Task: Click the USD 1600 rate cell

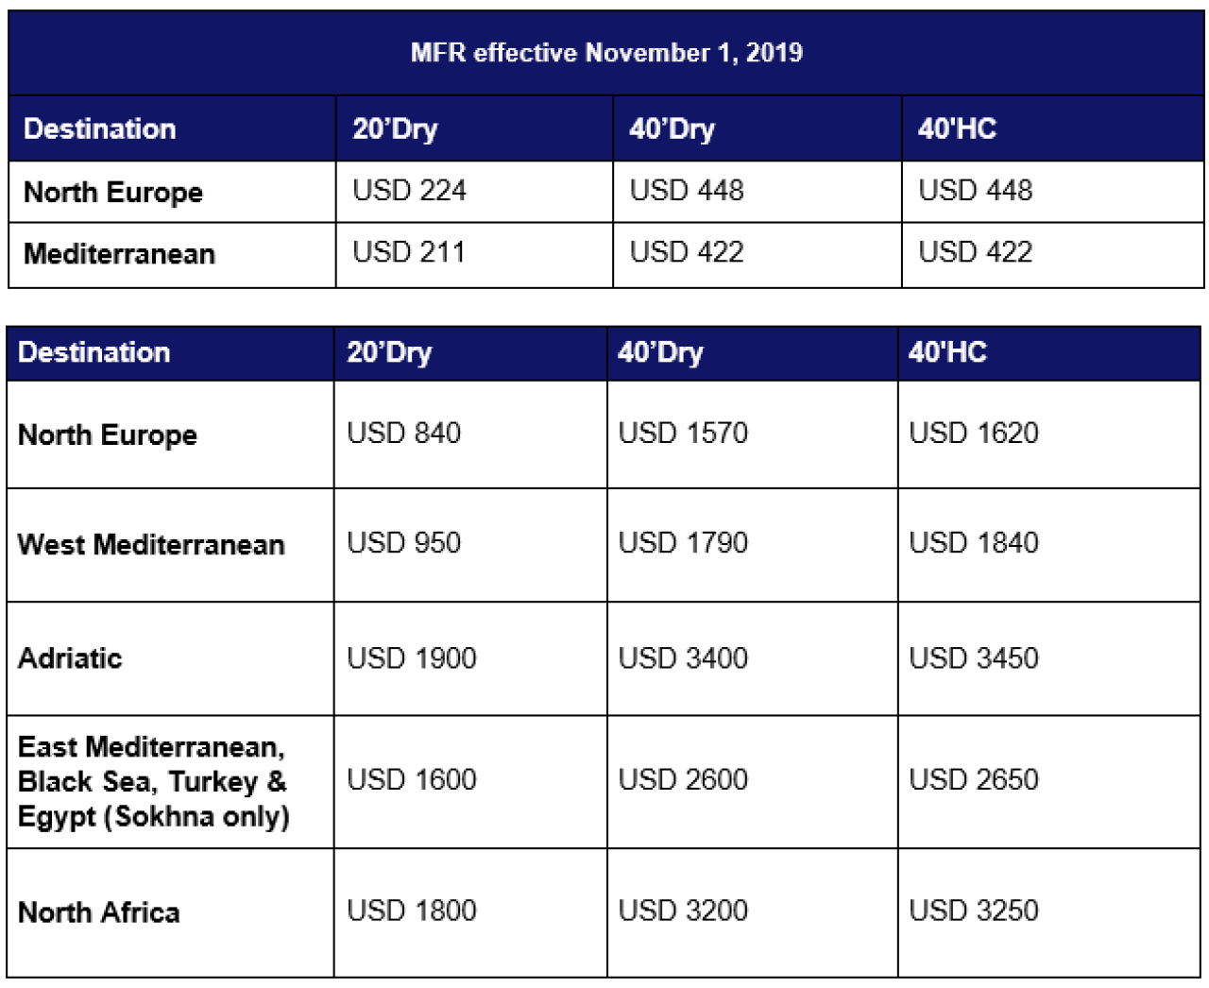Action: click(x=470, y=782)
